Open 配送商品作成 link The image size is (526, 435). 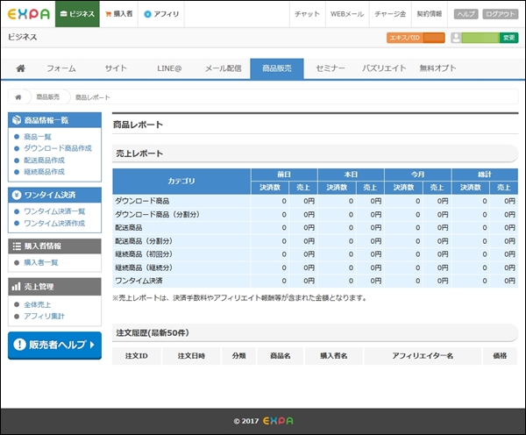45,160
